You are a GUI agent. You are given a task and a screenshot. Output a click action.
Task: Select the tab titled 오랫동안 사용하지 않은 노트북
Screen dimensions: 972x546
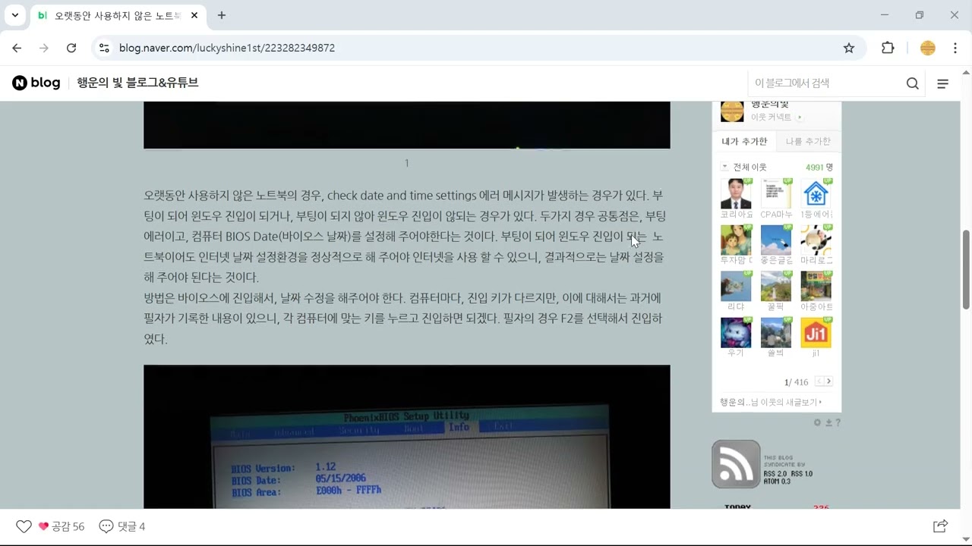pos(118,15)
